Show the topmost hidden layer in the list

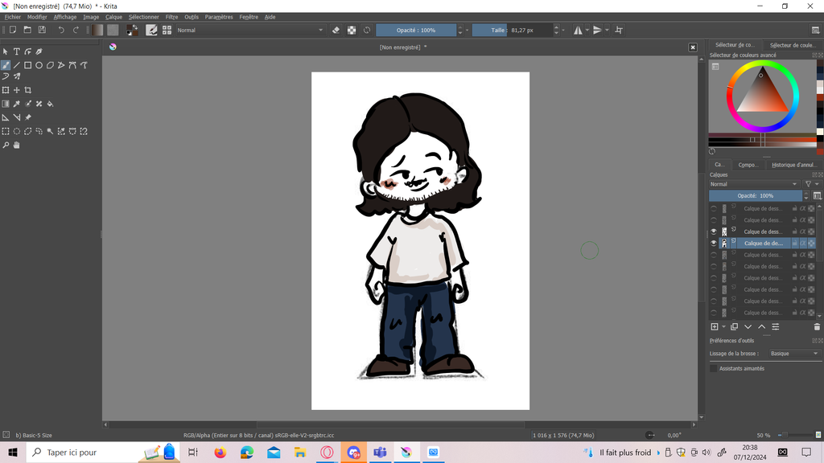pyautogui.click(x=713, y=208)
